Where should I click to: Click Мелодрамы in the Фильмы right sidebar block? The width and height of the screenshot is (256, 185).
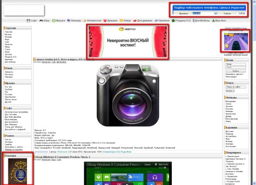pos(230,101)
